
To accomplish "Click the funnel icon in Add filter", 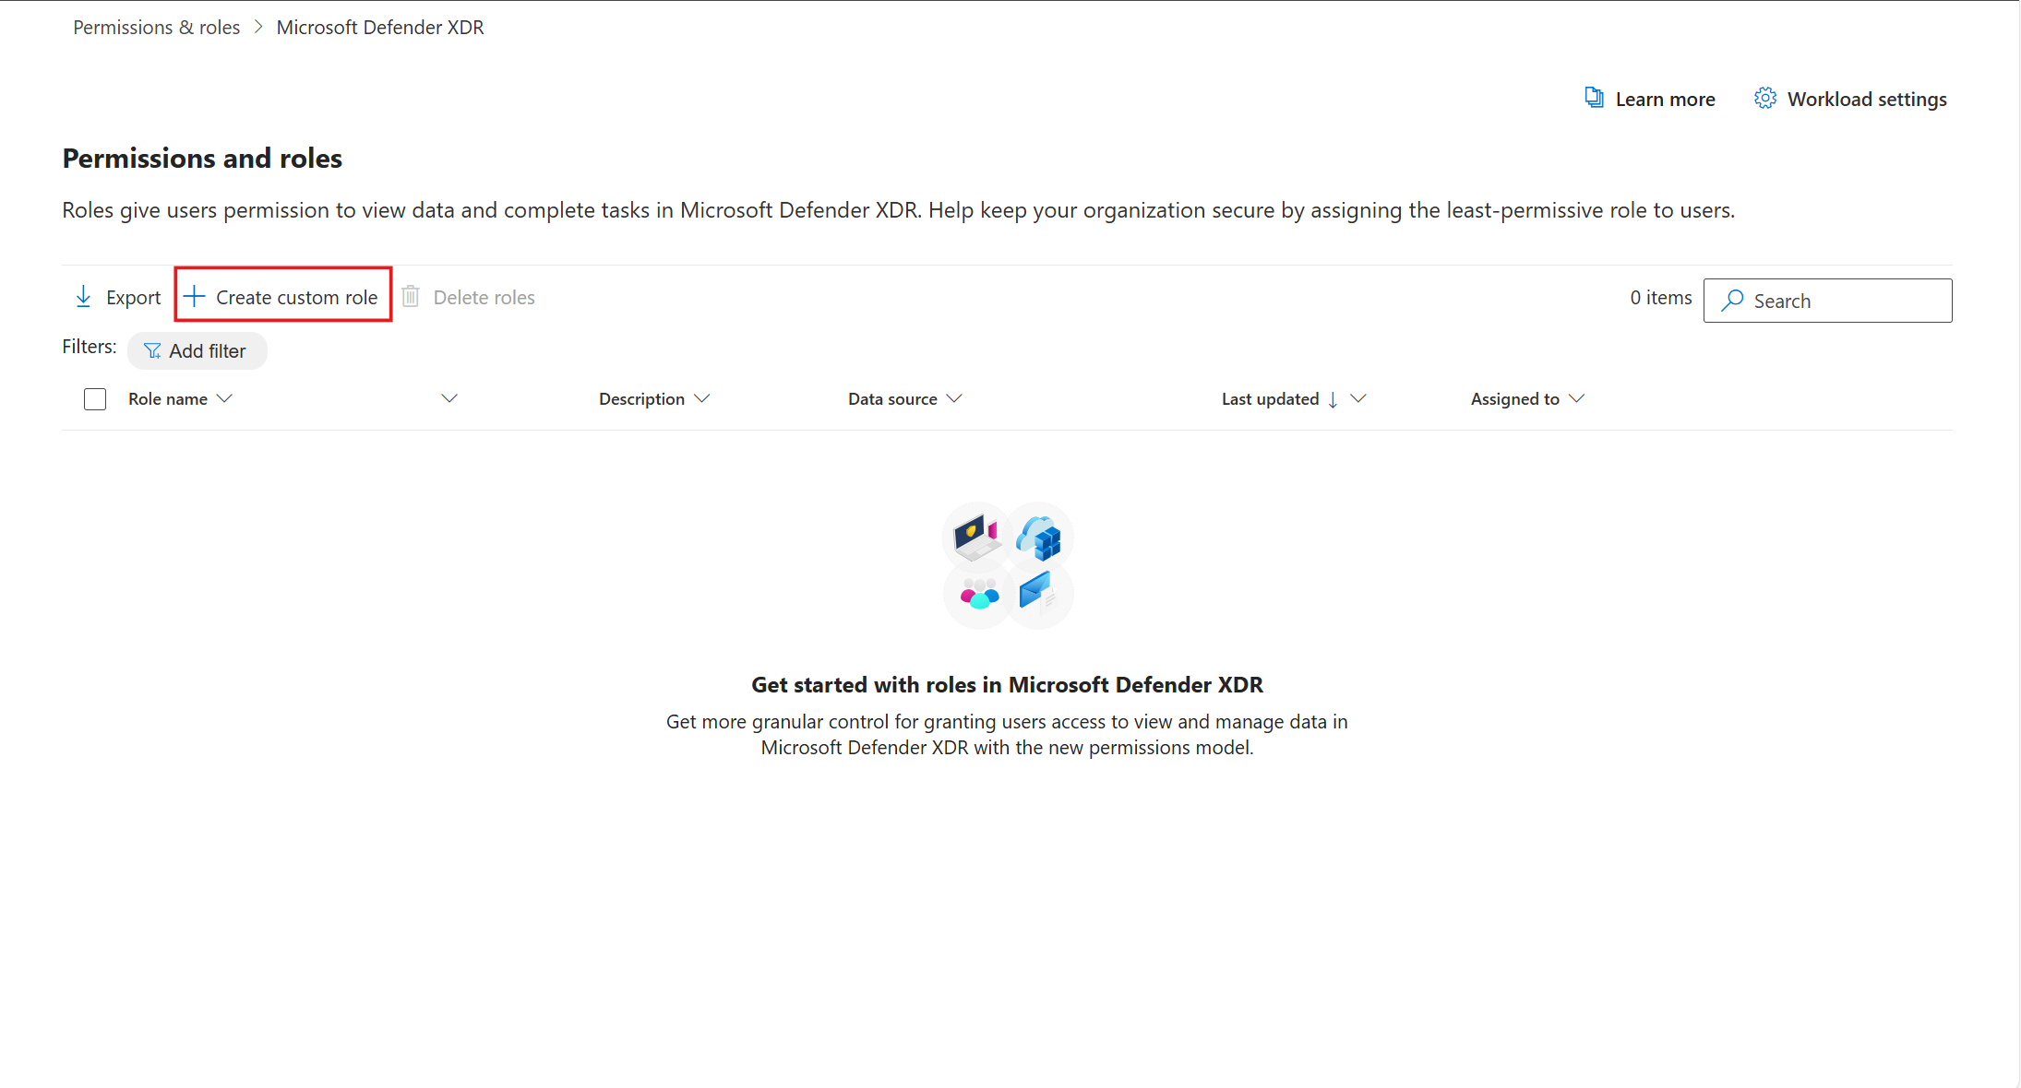I will 152,351.
